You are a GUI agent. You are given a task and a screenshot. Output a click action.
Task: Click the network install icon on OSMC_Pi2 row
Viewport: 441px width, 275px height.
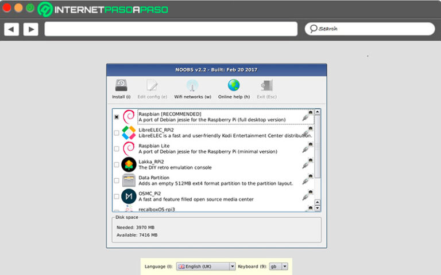point(308,195)
